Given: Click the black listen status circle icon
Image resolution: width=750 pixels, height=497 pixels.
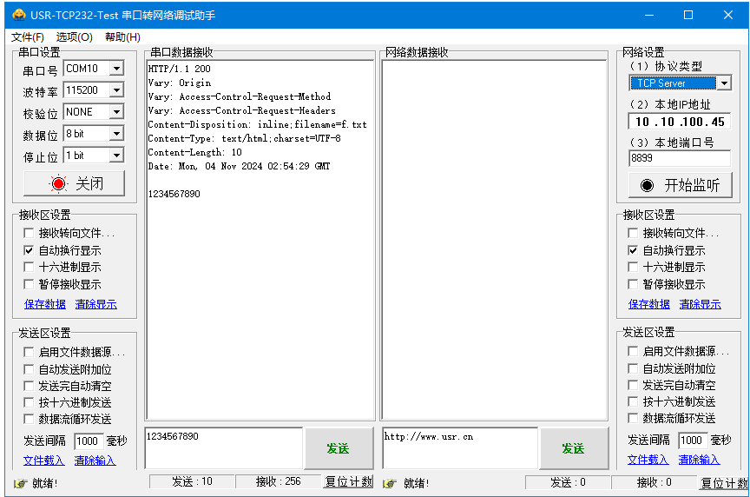Looking at the screenshot, I should [x=647, y=186].
